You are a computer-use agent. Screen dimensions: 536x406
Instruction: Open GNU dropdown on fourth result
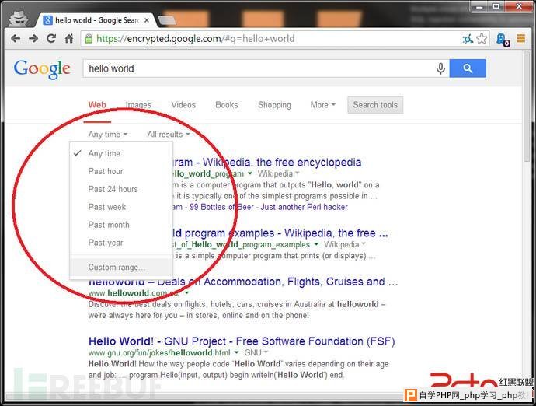[256, 352]
